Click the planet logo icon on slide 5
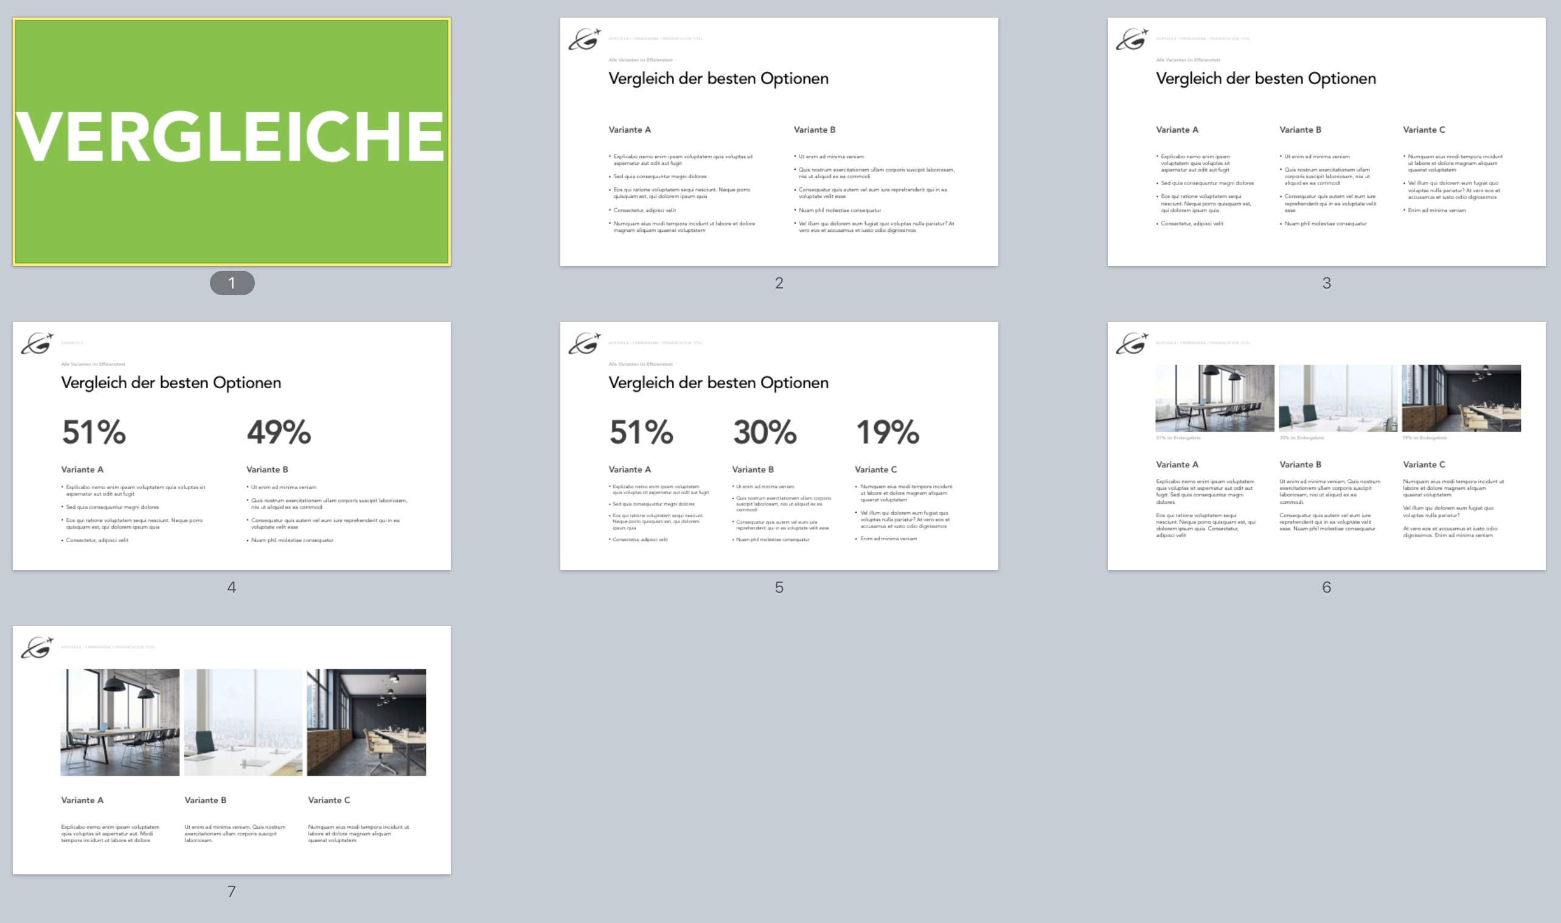The width and height of the screenshot is (1561, 923). tap(585, 343)
